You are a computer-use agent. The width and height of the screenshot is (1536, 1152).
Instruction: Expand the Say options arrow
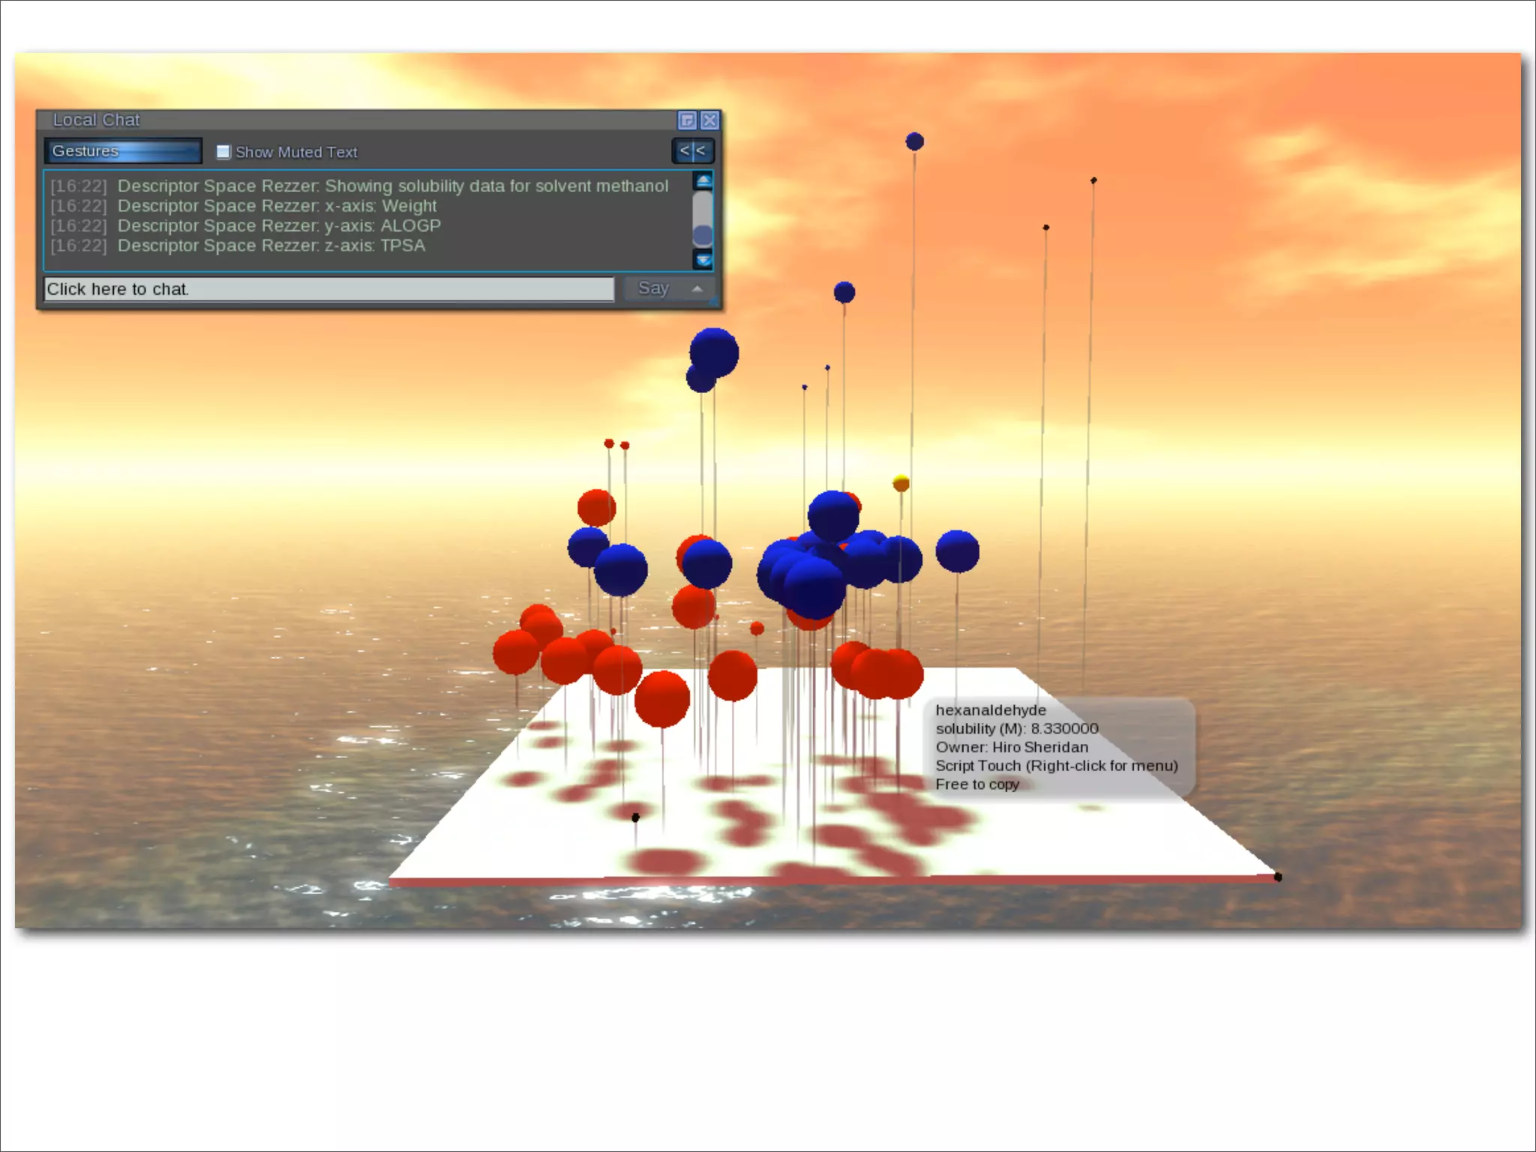[697, 289]
